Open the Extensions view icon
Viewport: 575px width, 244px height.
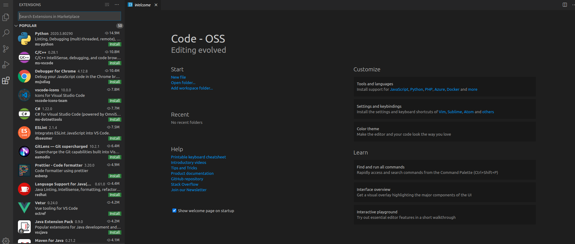pyautogui.click(x=6, y=80)
